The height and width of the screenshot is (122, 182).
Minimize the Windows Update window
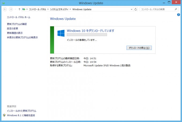[164, 3]
